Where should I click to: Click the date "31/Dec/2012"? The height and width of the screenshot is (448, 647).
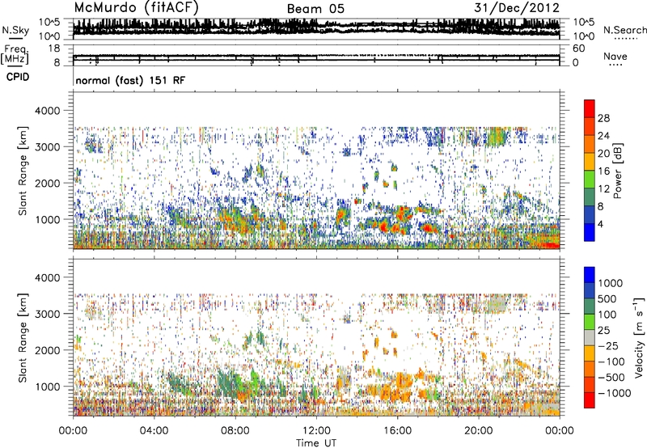point(517,7)
